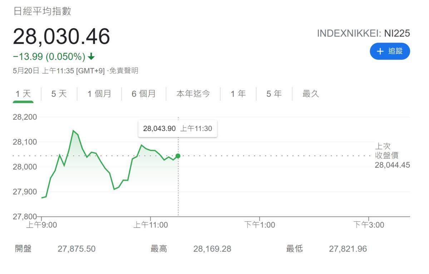View the 5 年 chart range

point(274,94)
